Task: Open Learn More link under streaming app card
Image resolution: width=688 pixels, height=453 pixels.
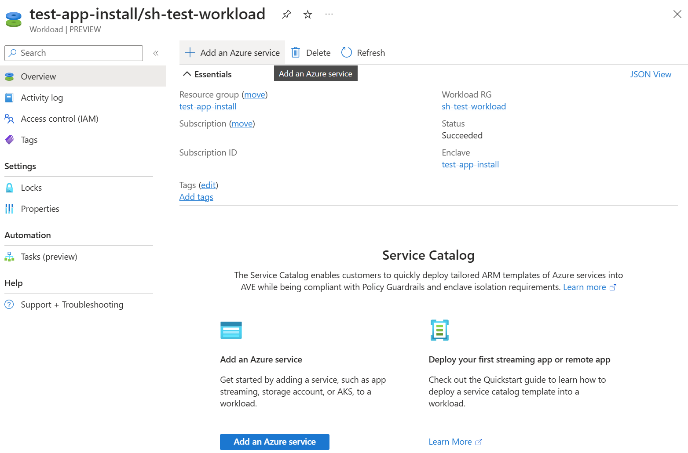Action: coord(455,442)
